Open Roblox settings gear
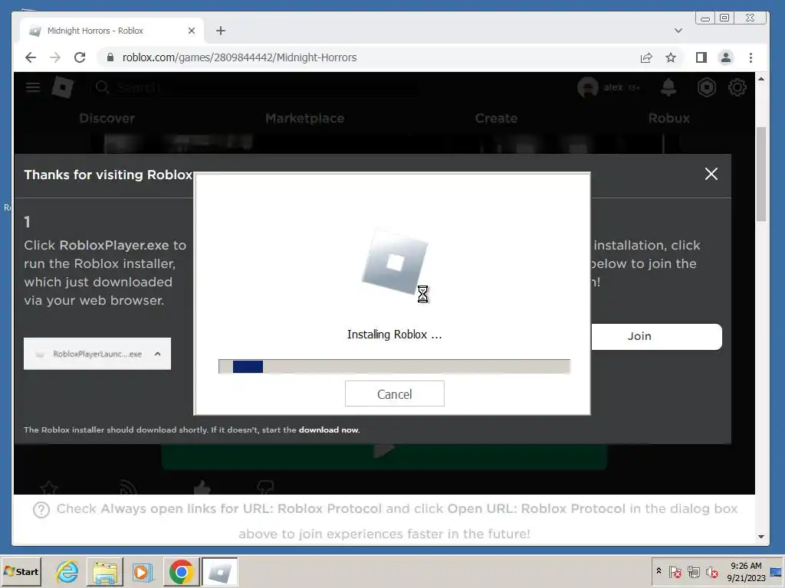785x588 pixels. [x=737, y=87]
